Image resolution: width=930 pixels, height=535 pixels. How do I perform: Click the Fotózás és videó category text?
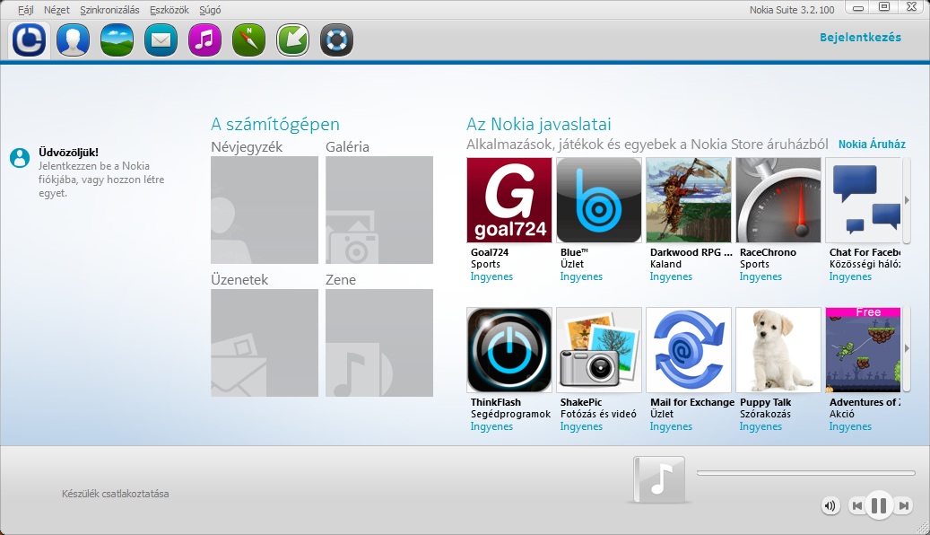coord(598,414)
